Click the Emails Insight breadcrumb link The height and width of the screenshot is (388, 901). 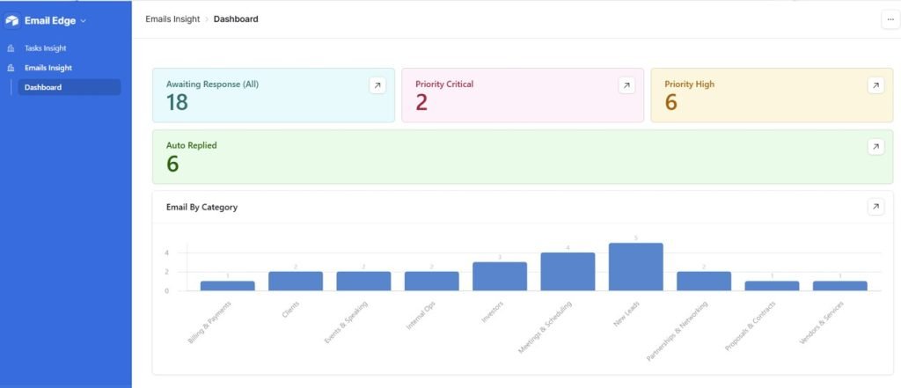172,18
